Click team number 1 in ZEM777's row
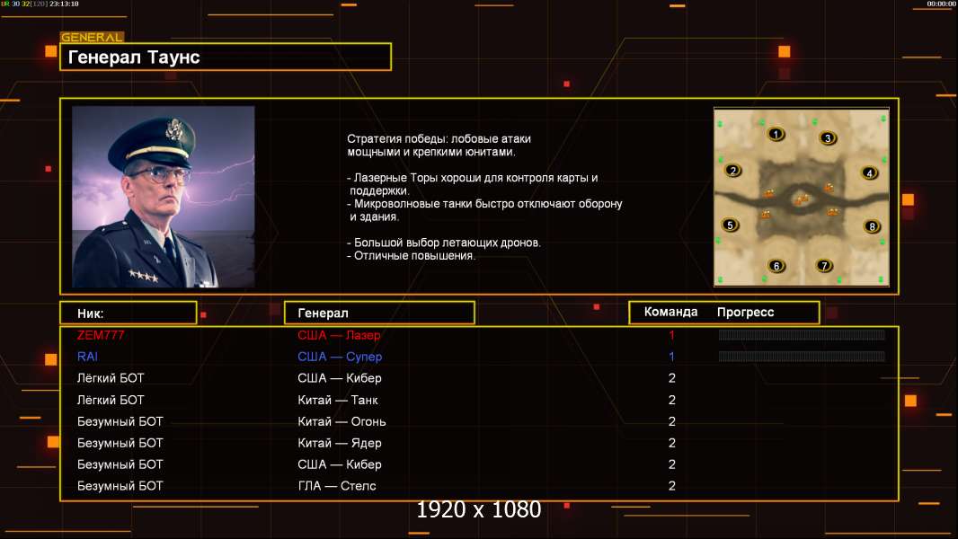The height and width of the screenshot is (539, 958). pos(671,335)
